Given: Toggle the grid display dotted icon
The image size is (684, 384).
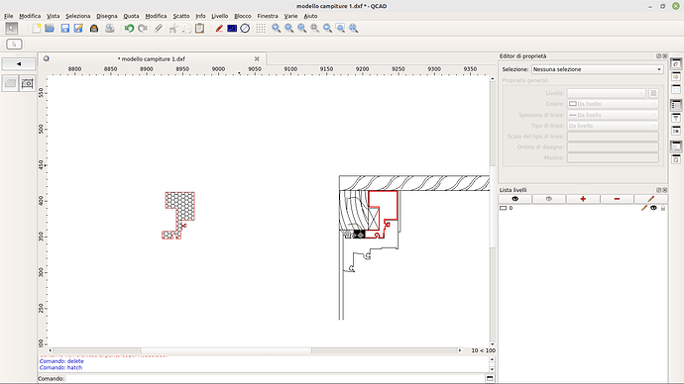Looking at the screenshot, I should point(261,29).
